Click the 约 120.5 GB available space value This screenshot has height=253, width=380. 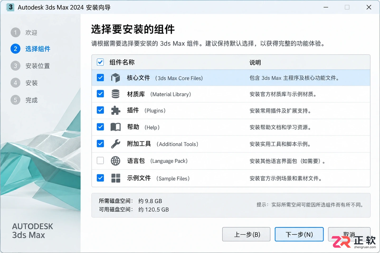(x=154, y=210)
